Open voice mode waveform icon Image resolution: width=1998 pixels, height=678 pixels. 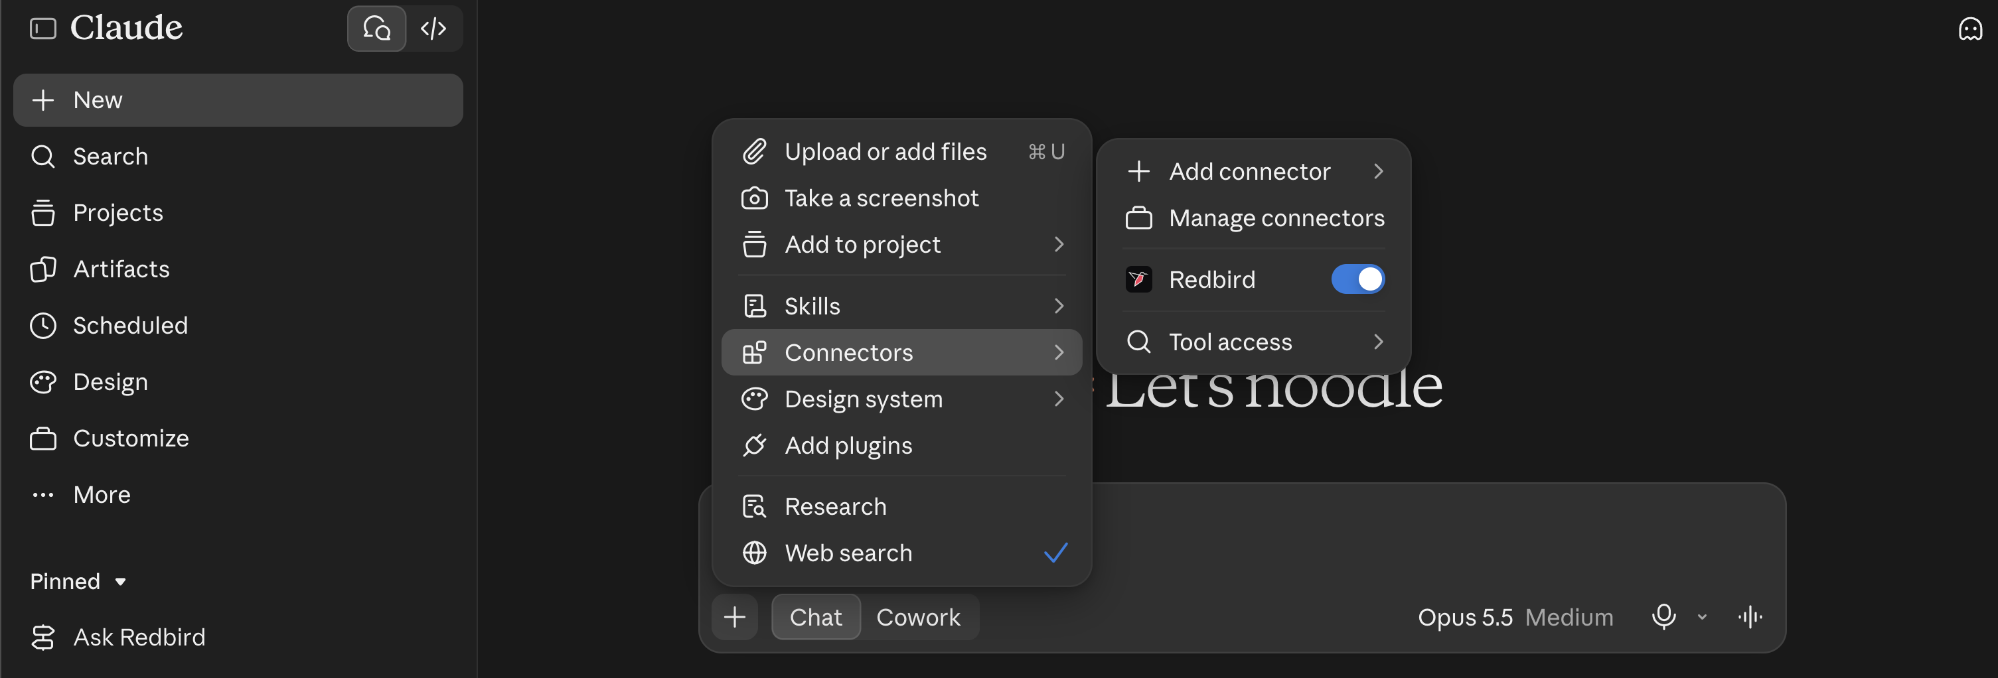pyautogui.click(x=1750, y=617)
